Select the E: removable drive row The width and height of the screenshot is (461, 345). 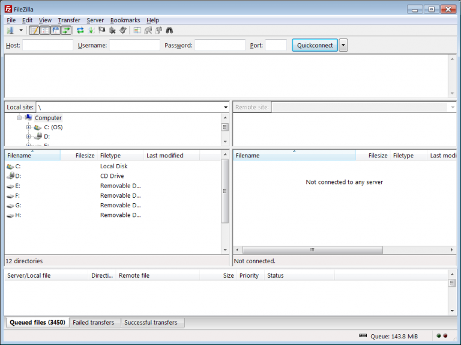point(113,186)
